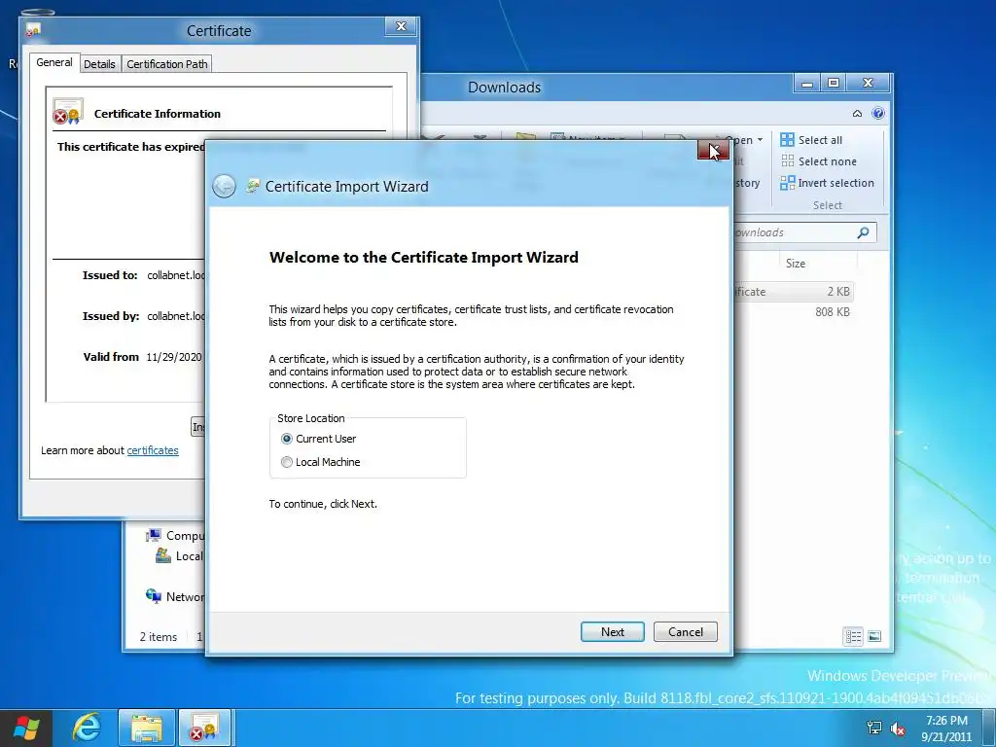Close the Certificate Import Wizard window
The image size is (996, 747).
[x=713, y=151]
